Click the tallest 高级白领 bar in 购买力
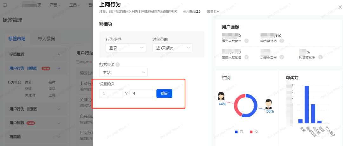The height and width of the screenshot is (146, 343). 307,105
